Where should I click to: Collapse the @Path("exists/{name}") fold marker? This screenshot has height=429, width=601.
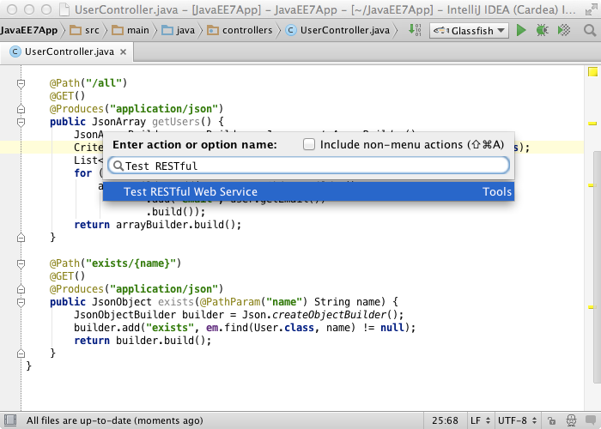(x=21, y=263)
